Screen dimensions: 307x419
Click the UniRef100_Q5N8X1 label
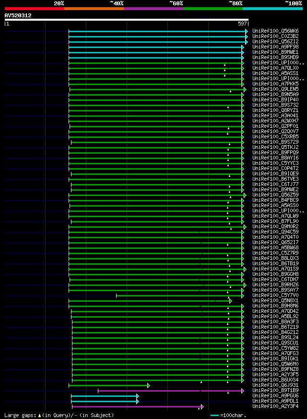click(275, 301)
